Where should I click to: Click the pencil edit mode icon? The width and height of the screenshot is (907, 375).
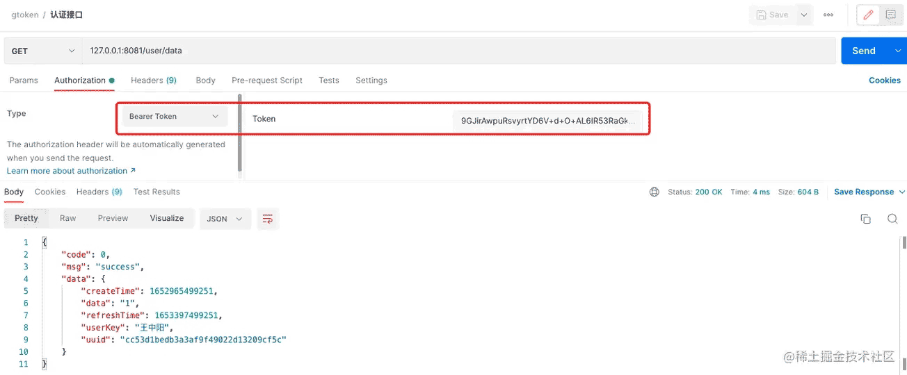click(868, 15)
